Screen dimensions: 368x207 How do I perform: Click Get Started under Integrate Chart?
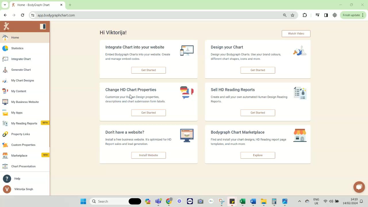click(148, 70)
